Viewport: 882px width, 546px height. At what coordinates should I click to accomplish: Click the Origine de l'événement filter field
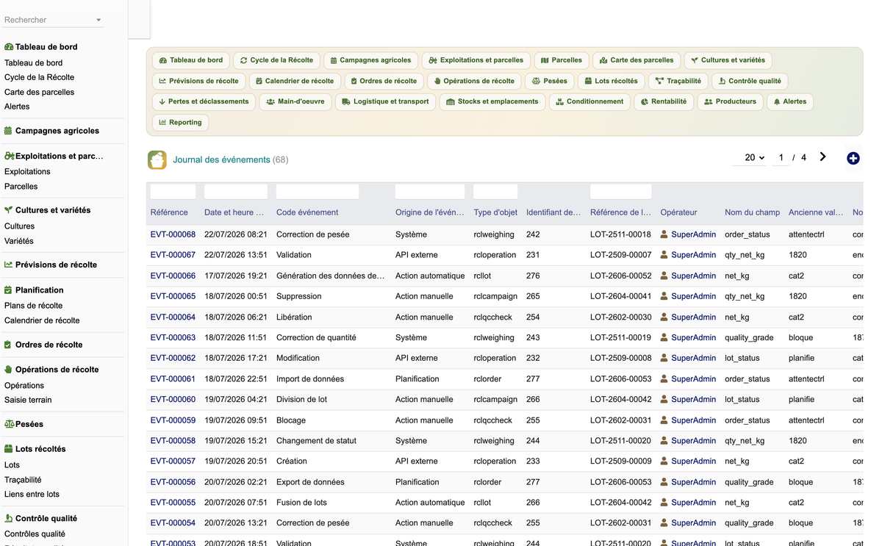[430, 192]
